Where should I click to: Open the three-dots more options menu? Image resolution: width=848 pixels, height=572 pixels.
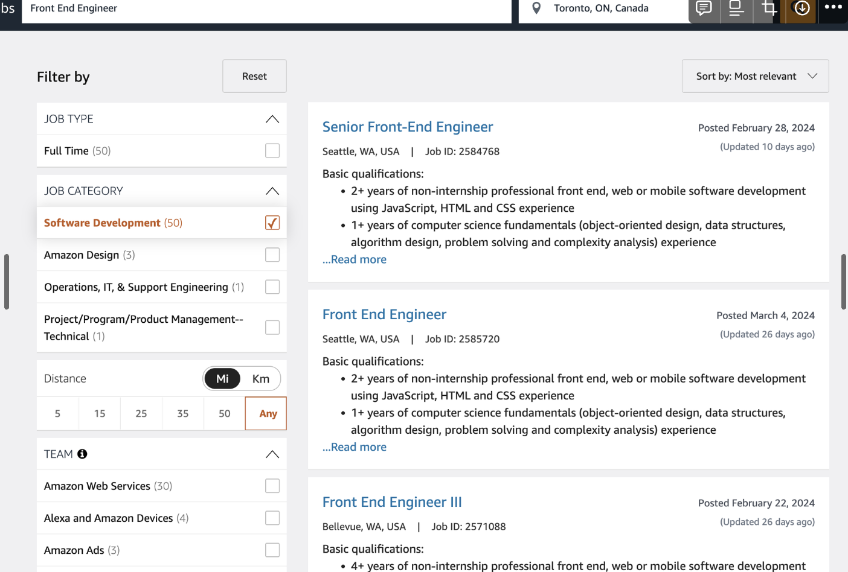[x=833, y=7]
